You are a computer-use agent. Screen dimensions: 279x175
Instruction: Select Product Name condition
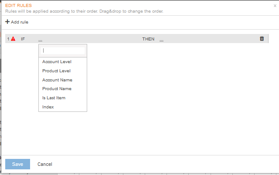[x=57, y=89]
